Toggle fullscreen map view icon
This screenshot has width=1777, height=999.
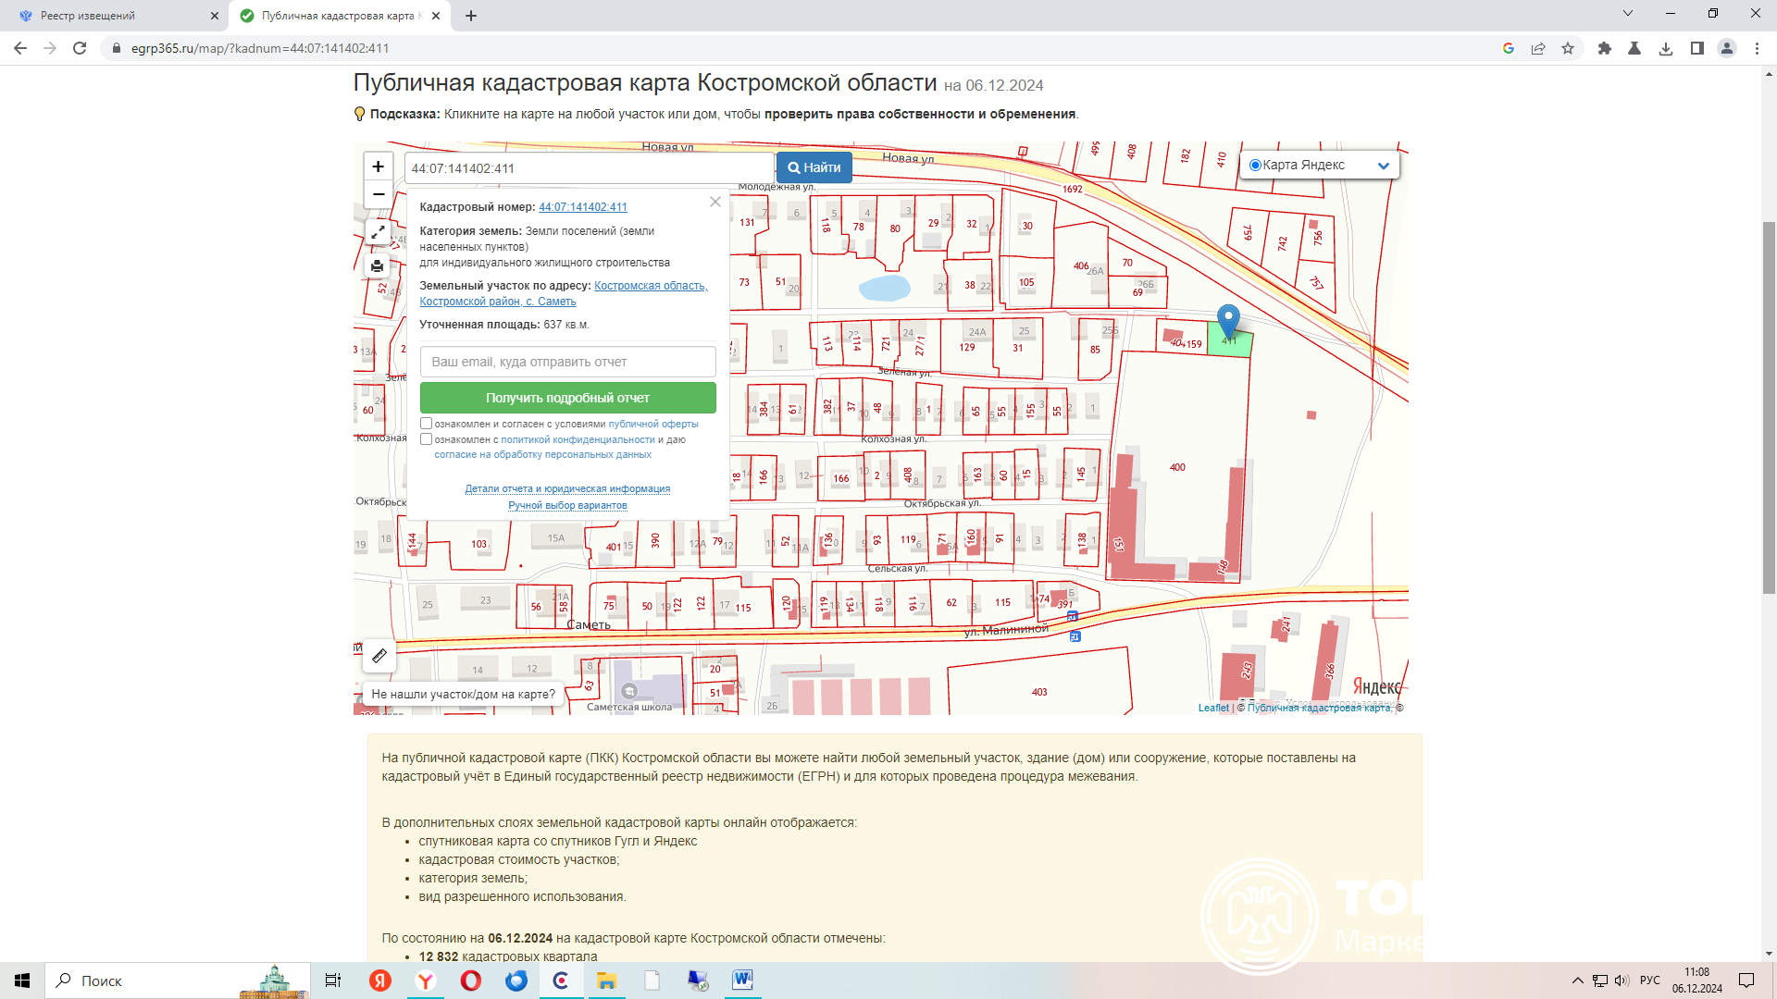378,232
